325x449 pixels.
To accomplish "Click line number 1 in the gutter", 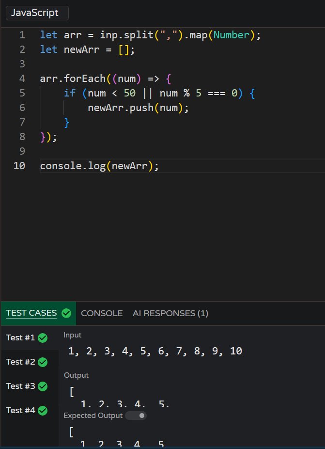I will pyautogui.click(x=22, y=35).
